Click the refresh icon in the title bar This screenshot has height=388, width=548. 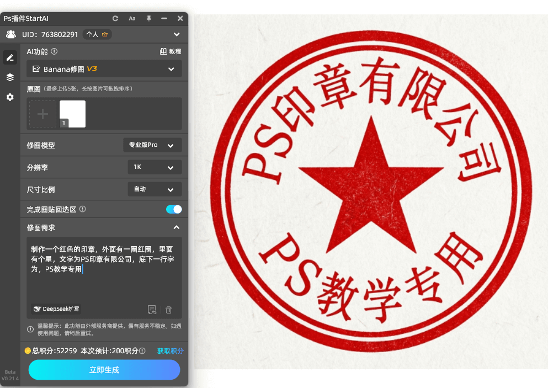click(x=115, y=18)
